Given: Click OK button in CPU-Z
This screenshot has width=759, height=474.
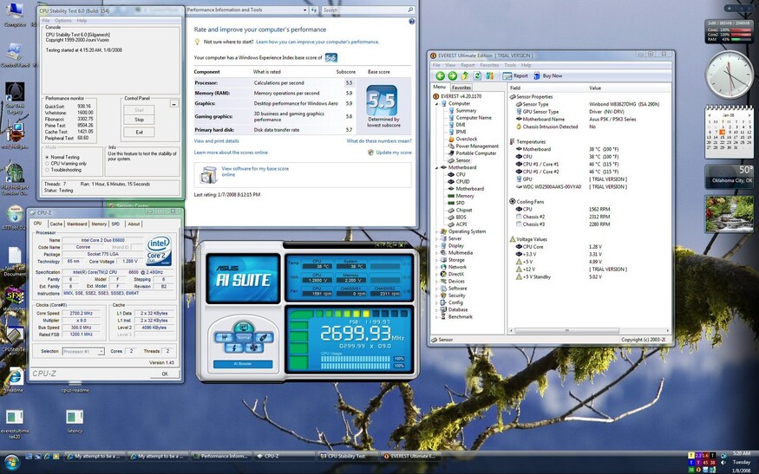Looking at the screenshot, I should click(x=165, y=373).
